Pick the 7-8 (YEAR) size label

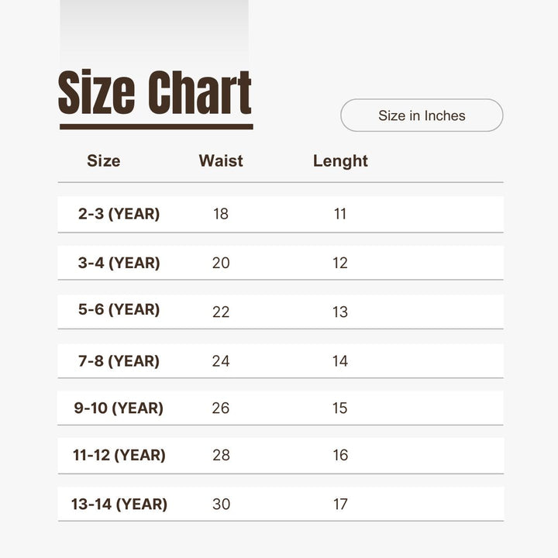coord(119,361)
